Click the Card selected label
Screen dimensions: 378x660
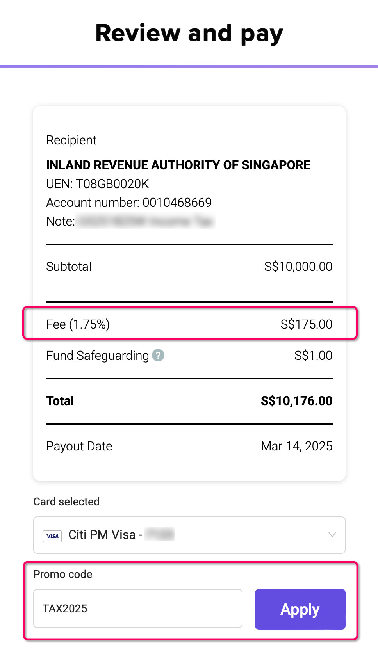pos(66,502)
